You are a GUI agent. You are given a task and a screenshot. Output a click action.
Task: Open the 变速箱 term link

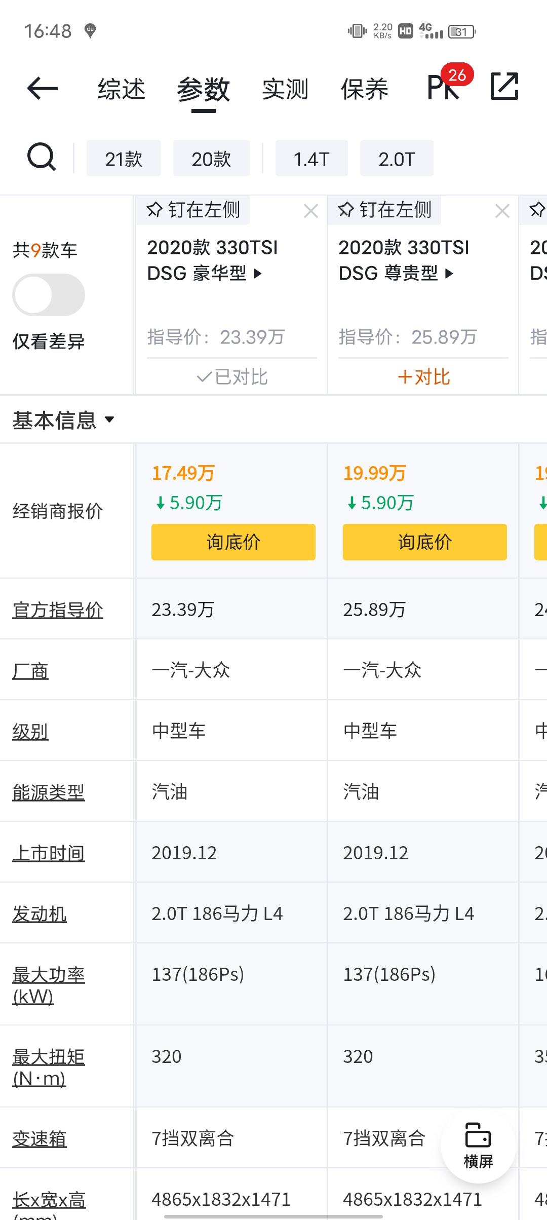click(x=40, y=1139)
